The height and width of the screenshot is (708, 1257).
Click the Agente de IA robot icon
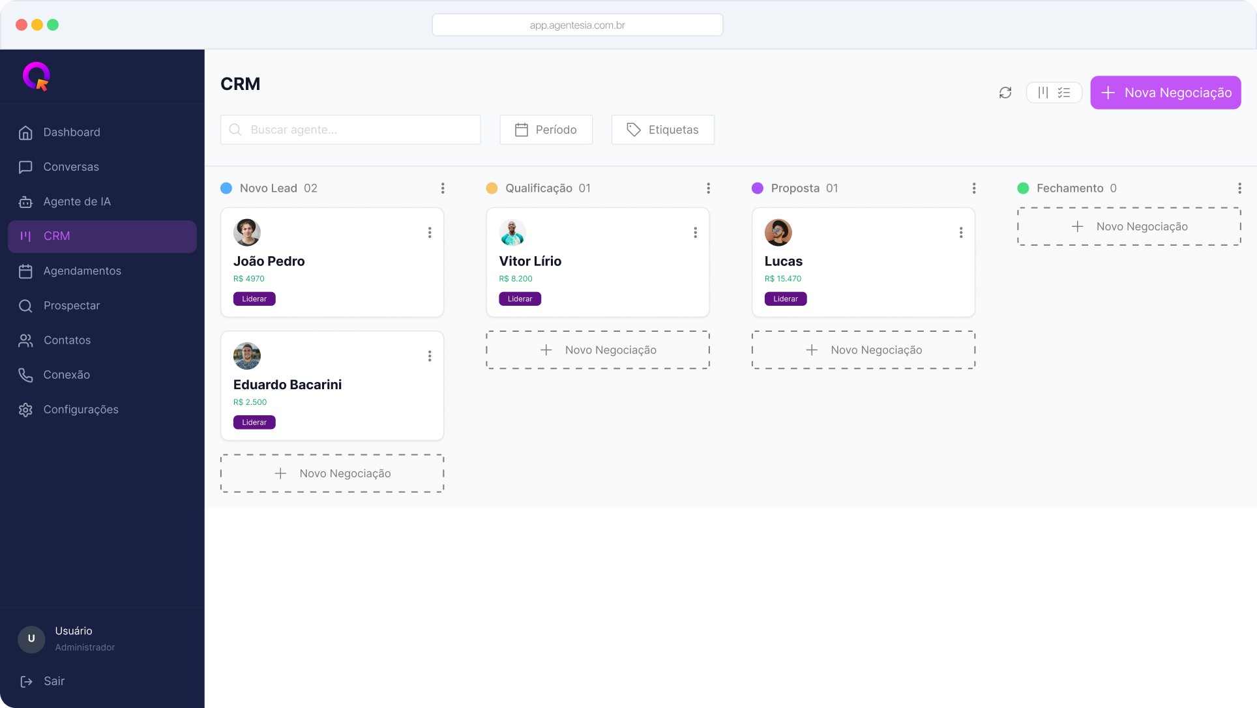(x=25, y=202)
